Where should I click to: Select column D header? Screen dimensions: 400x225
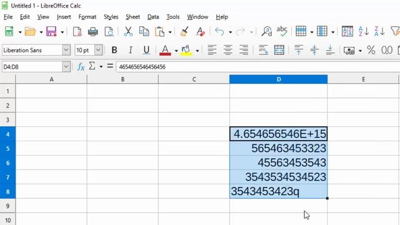click(x=278, y=79)
